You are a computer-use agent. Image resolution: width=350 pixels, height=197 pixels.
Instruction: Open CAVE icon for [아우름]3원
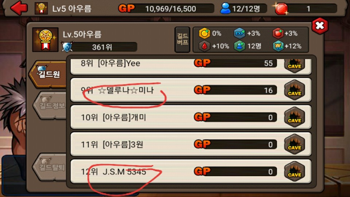pyautogui.click(x=295, y=144)
